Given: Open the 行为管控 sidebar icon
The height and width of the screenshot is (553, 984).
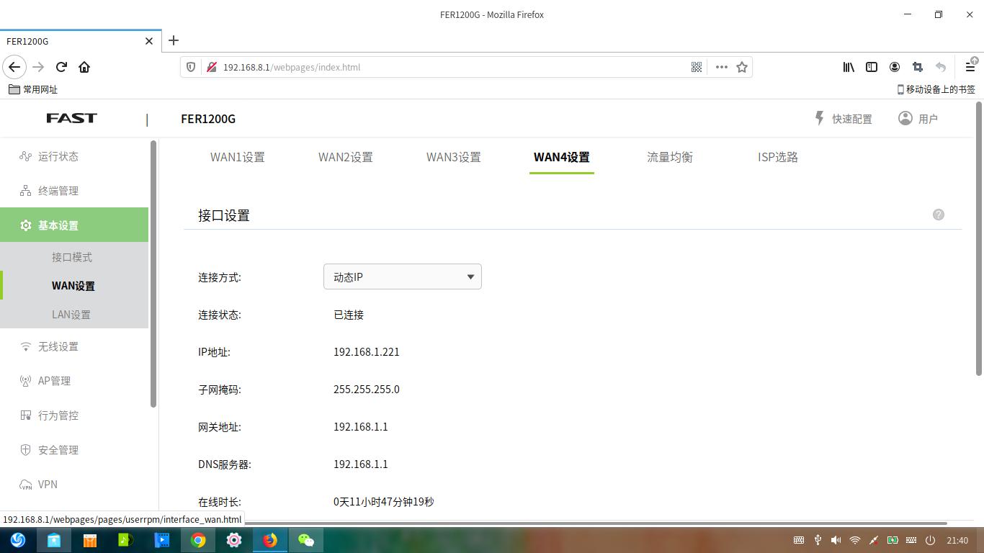Looking at the screenshot, I should click(x=25, y=415).
